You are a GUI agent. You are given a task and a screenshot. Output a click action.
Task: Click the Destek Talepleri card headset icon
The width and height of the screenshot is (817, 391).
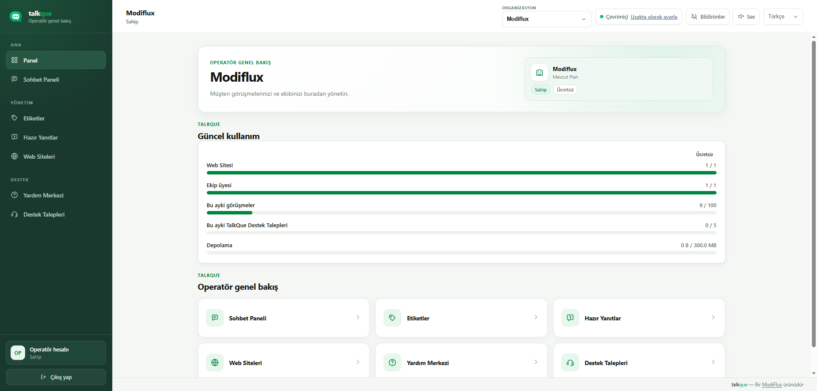tap(570, 362)
